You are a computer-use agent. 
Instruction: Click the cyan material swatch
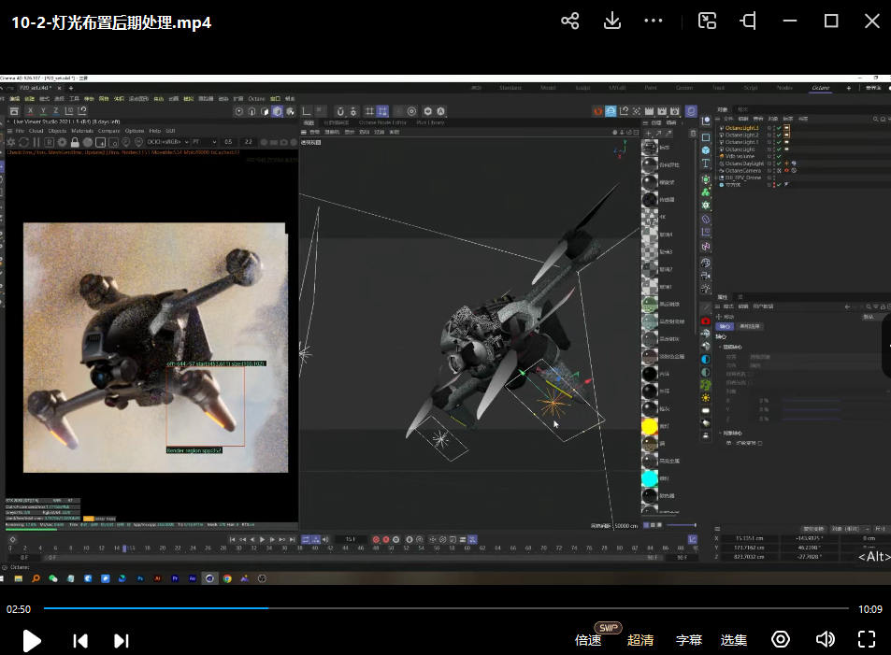click(x=650, y=477)
